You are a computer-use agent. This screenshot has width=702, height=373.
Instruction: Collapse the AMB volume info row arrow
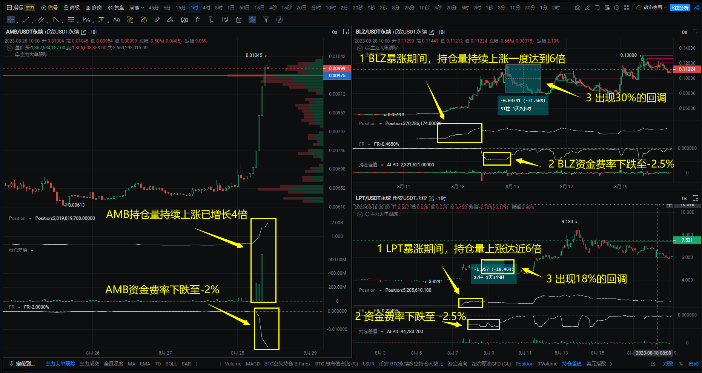pos(10,48)
